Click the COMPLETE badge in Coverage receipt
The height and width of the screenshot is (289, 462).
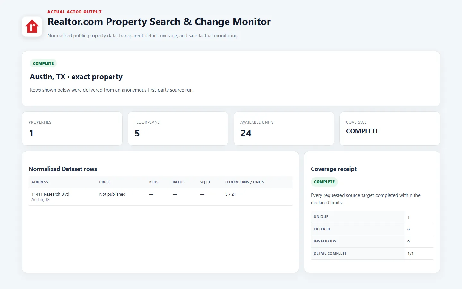pyautogui.click(x=324, y=182)
